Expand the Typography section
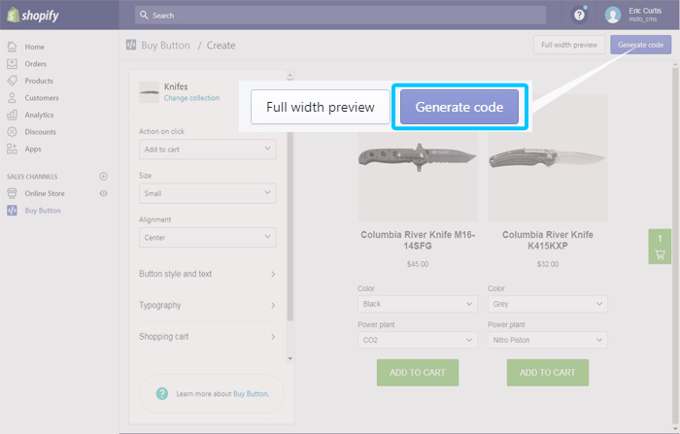 [207, 305]
